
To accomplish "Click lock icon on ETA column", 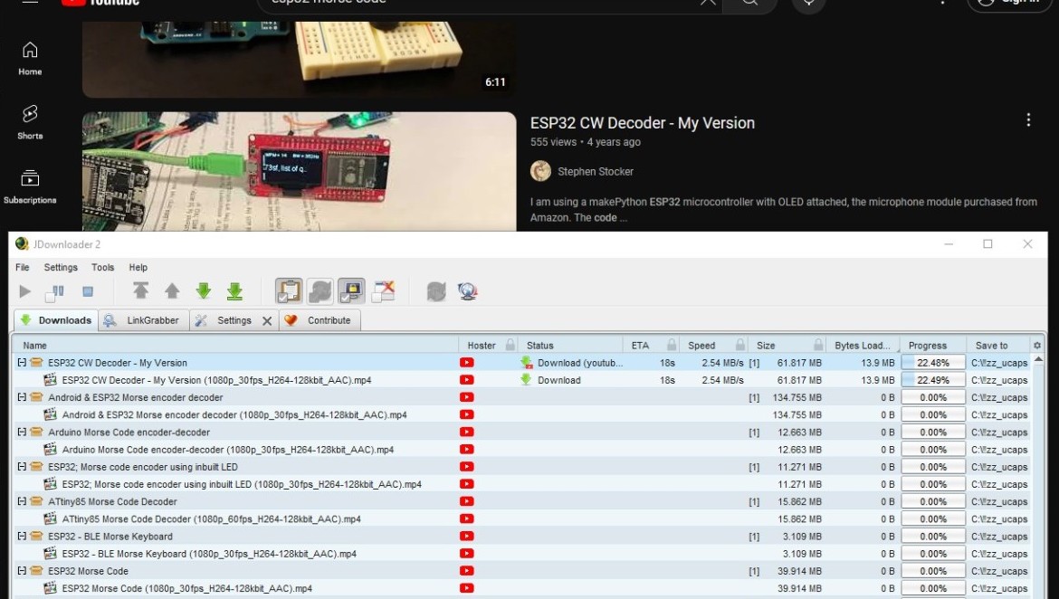I will [672, 345].
